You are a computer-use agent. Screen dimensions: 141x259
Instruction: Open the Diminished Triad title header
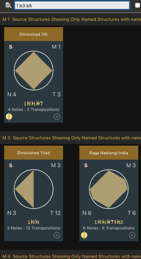click(x=34, y=153)
